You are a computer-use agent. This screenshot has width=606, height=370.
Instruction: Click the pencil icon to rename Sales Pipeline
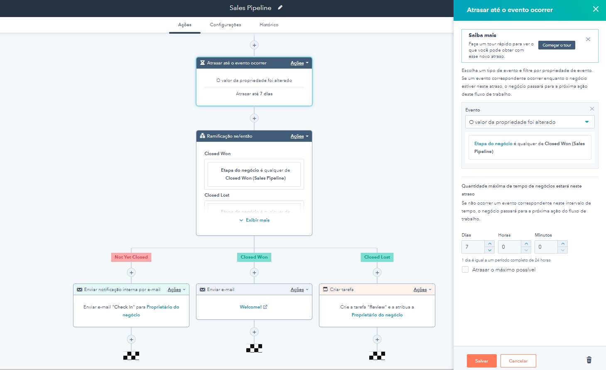click(280, 7)
